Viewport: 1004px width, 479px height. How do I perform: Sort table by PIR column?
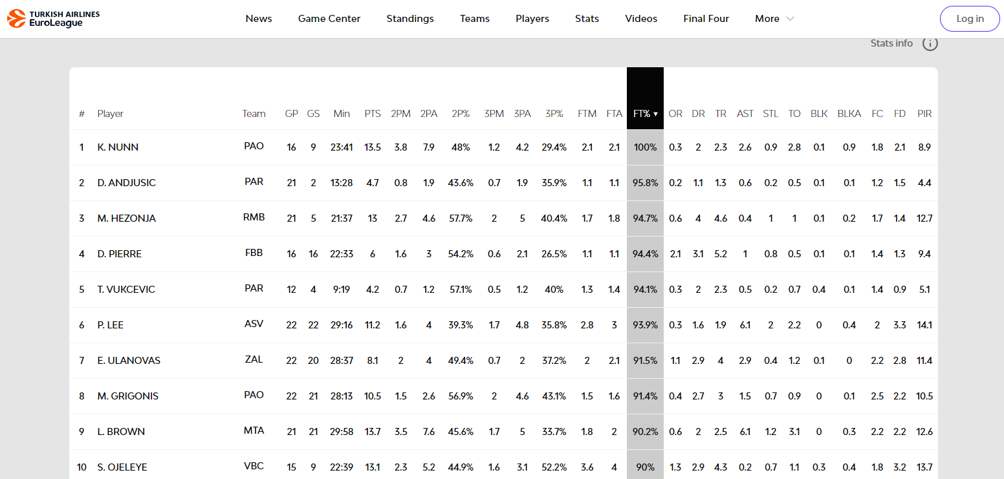pyautogui.click(x=924, y=114)
